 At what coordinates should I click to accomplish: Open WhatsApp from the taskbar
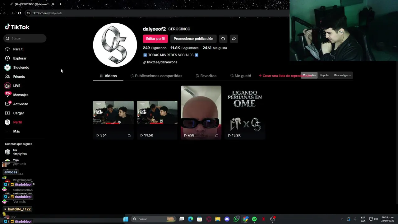(x=236, y=219)
